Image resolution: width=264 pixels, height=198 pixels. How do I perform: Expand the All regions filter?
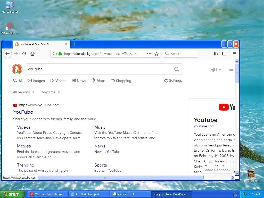pyautogui.click(x=23, y=92)
